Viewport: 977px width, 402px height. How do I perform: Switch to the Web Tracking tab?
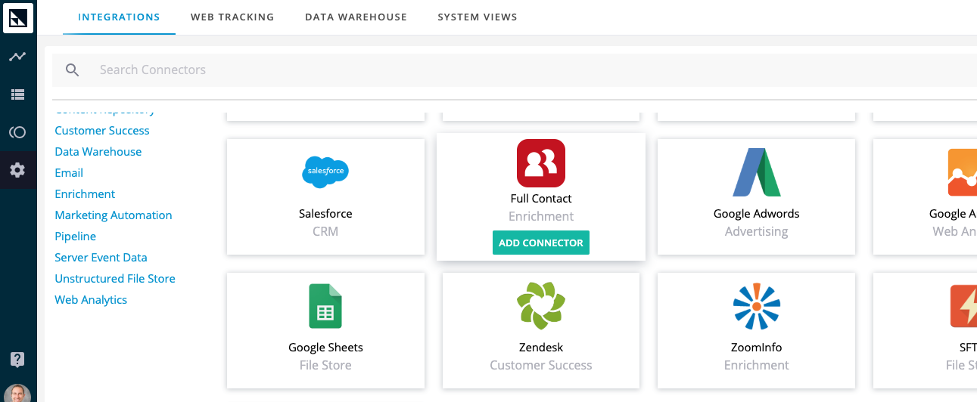pos(232,17)
